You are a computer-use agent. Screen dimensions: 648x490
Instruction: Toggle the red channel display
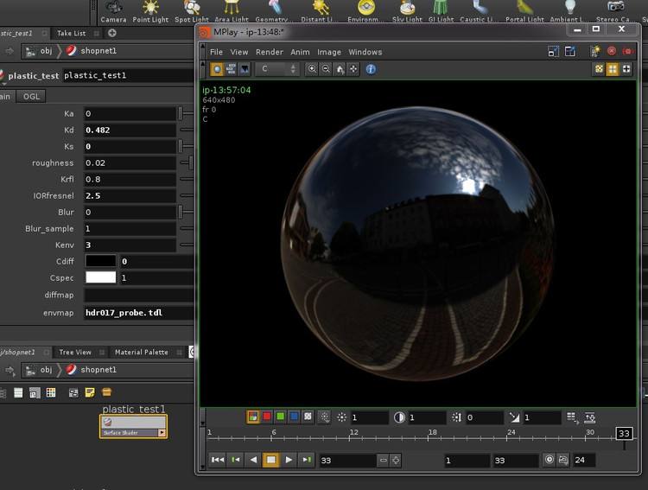coord(266,417)
